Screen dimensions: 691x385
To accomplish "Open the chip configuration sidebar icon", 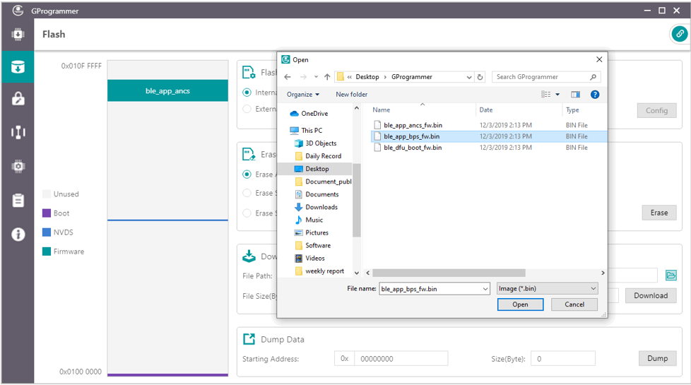I will click(18, 166).
